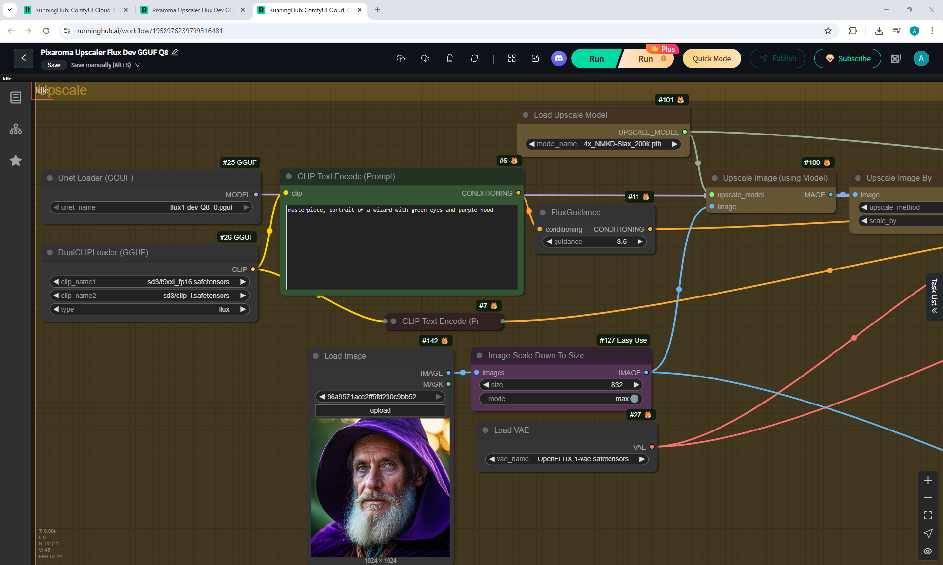Click the cloud upload icon
The image size is (943, 565).
[x=401, y=58]
